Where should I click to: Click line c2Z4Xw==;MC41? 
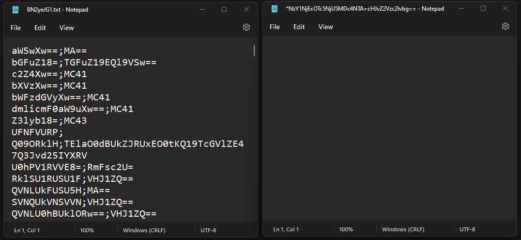tap(49, 74)
